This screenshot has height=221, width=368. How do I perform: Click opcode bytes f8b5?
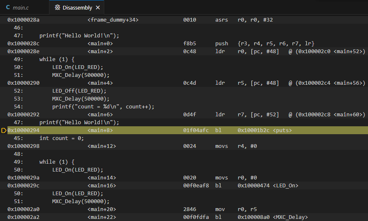(190, 43)
